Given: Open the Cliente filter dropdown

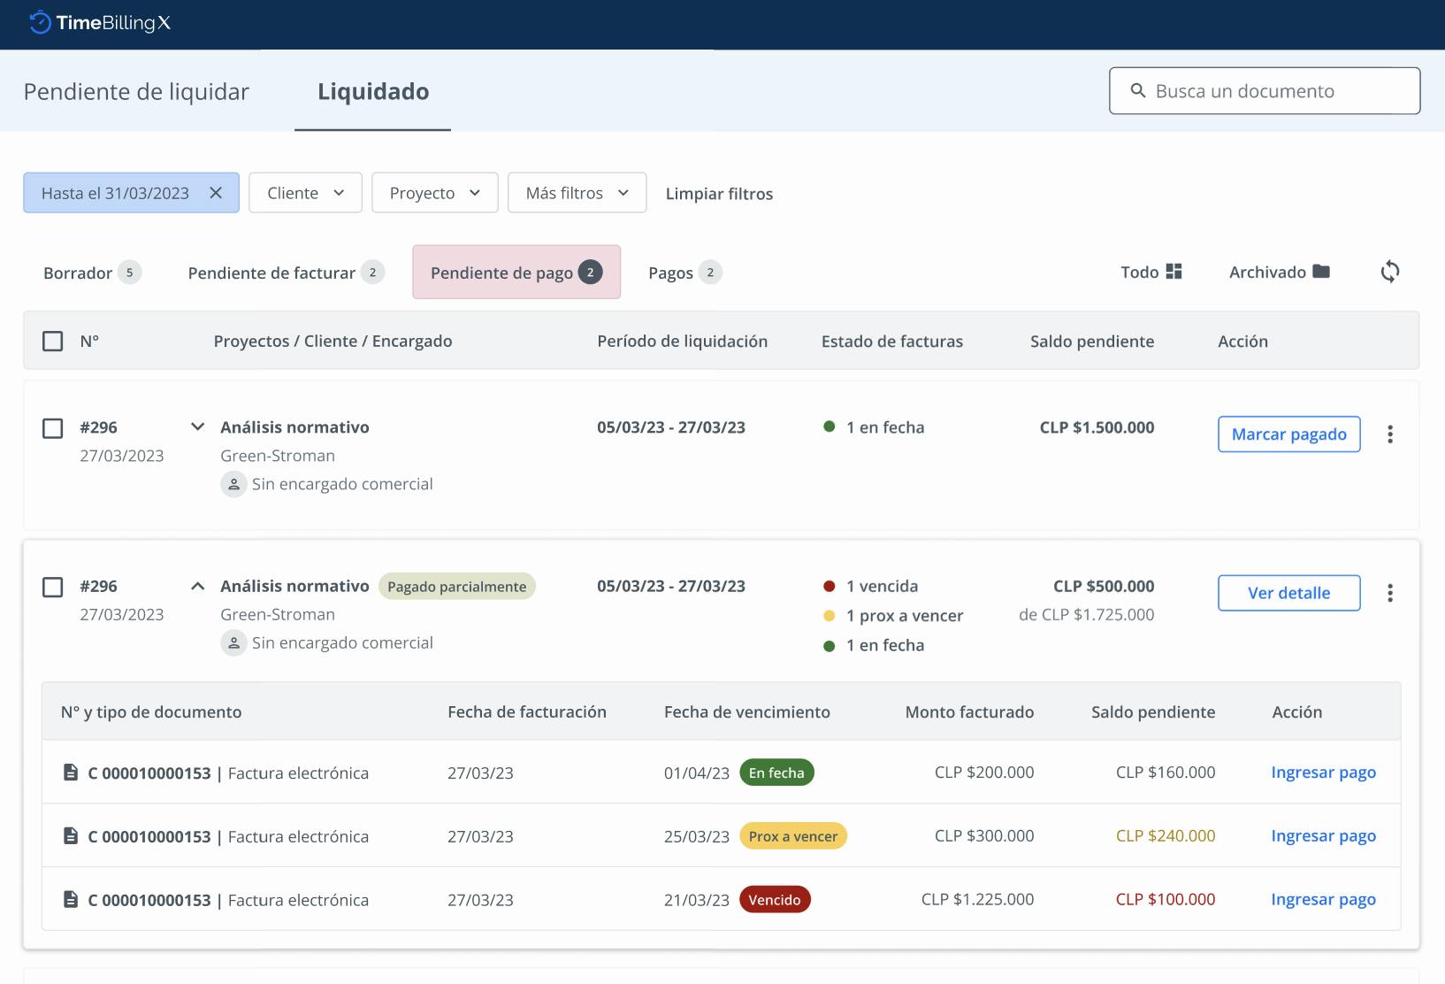Looking at the screenshot, I should click(305, 193).
